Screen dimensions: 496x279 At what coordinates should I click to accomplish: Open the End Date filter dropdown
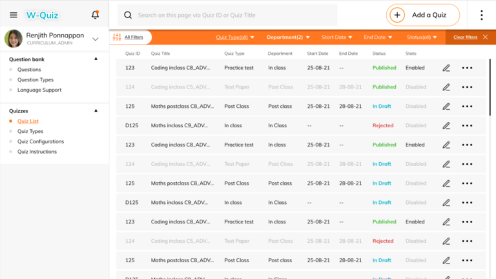click(x=378, y=37)
